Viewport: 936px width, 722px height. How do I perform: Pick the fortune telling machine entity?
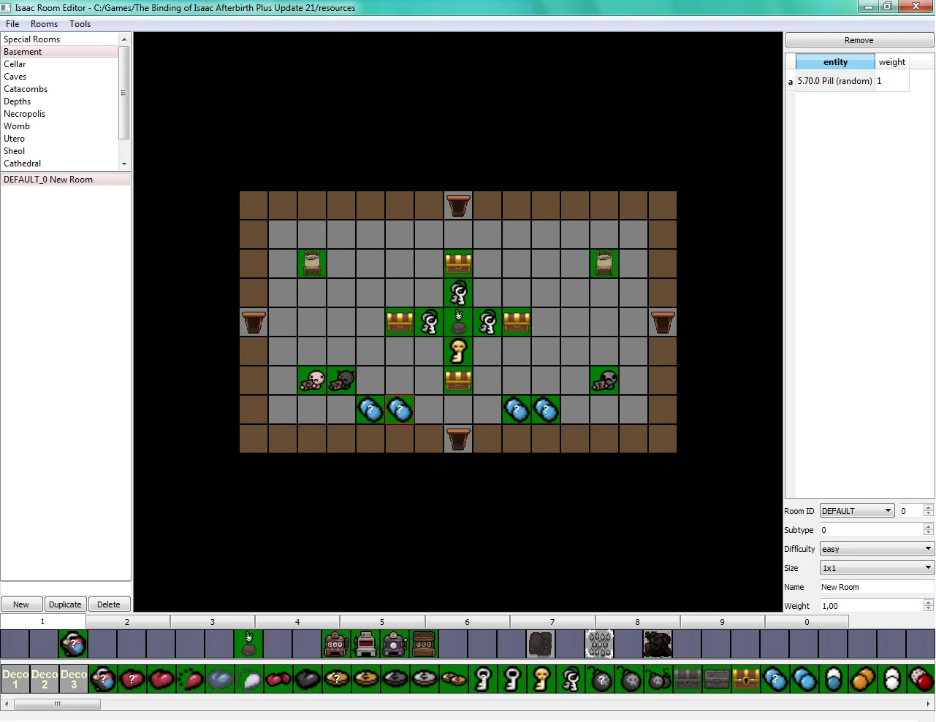[395, 643]
